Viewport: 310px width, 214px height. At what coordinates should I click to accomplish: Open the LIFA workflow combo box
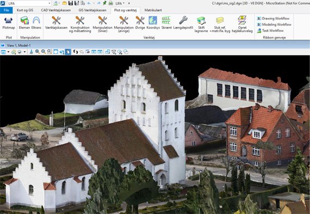pos(29,3)
